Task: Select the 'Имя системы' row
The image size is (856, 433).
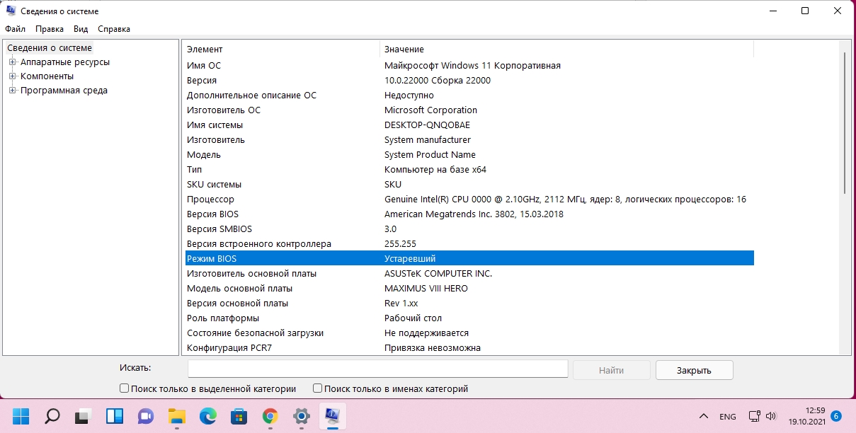Action: point(469,125)
